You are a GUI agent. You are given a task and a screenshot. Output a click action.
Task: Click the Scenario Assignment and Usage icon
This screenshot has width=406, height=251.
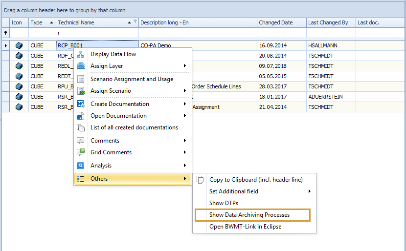point(81,79)
